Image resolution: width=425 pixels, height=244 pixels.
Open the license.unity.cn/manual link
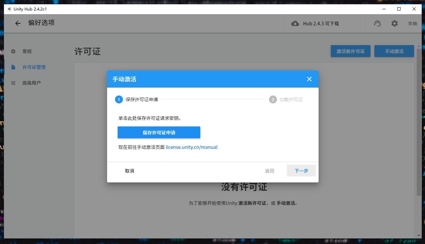click(x=192, y=147)
